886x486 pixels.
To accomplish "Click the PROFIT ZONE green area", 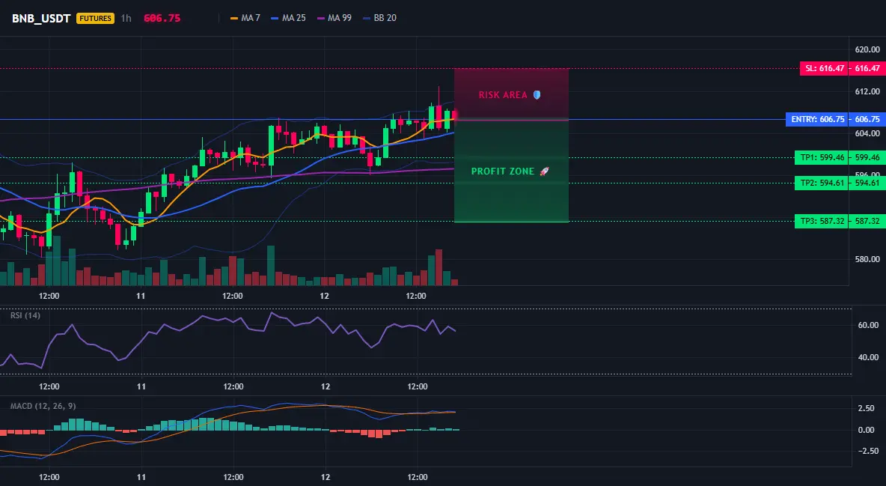I will [x=511, y=171].
